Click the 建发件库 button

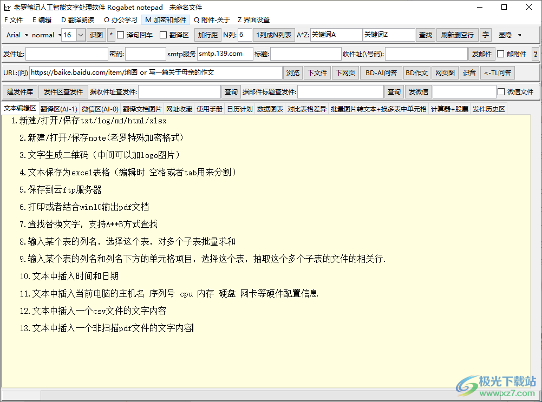point(20,91)
